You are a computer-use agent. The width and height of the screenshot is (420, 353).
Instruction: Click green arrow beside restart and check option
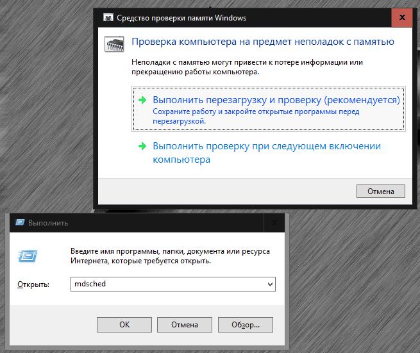[142, 100]
